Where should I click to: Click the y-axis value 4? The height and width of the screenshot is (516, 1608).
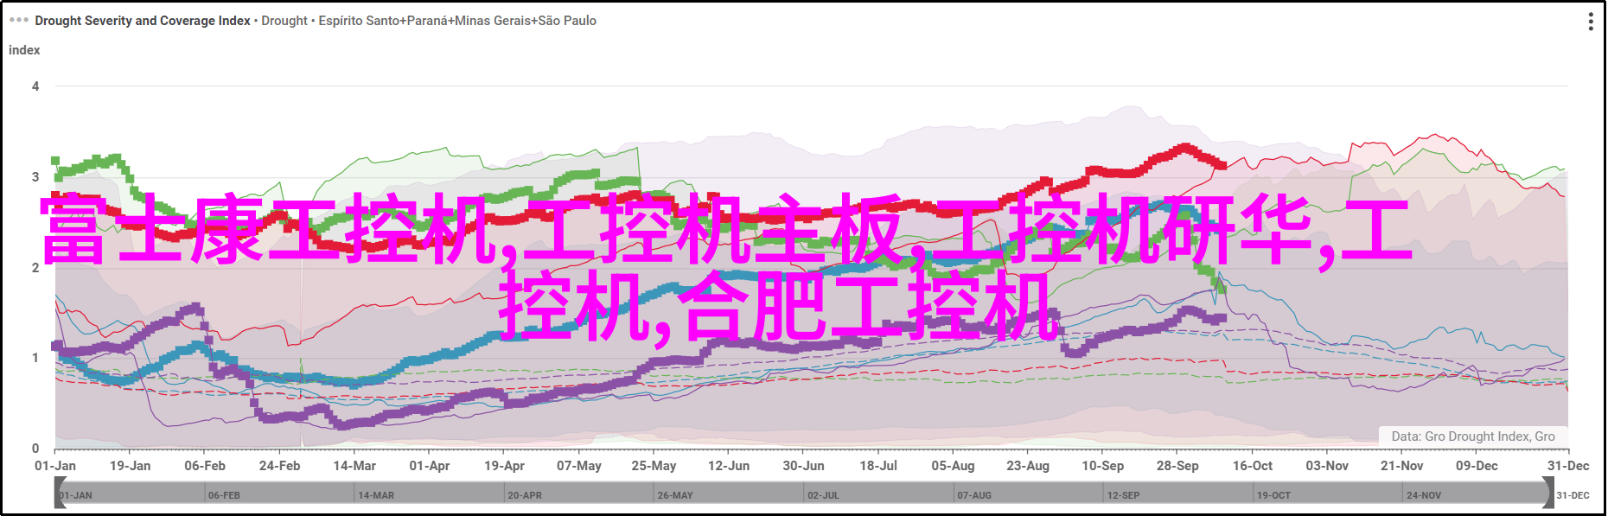click(35, 86)
